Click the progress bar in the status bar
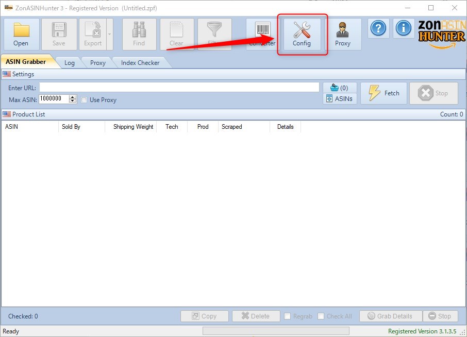The image size is (467, 337). coord(276,331)
